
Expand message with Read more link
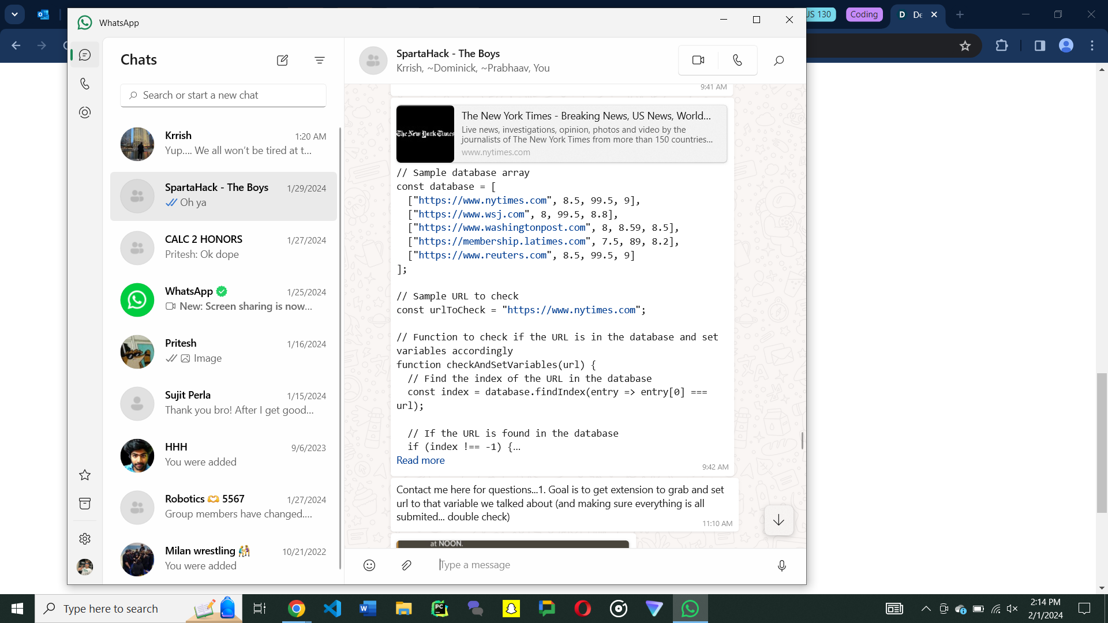pyautogui.click(x=420, y=460)
